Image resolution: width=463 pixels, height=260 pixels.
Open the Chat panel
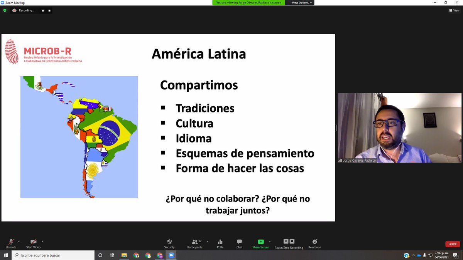pos(239,243)
